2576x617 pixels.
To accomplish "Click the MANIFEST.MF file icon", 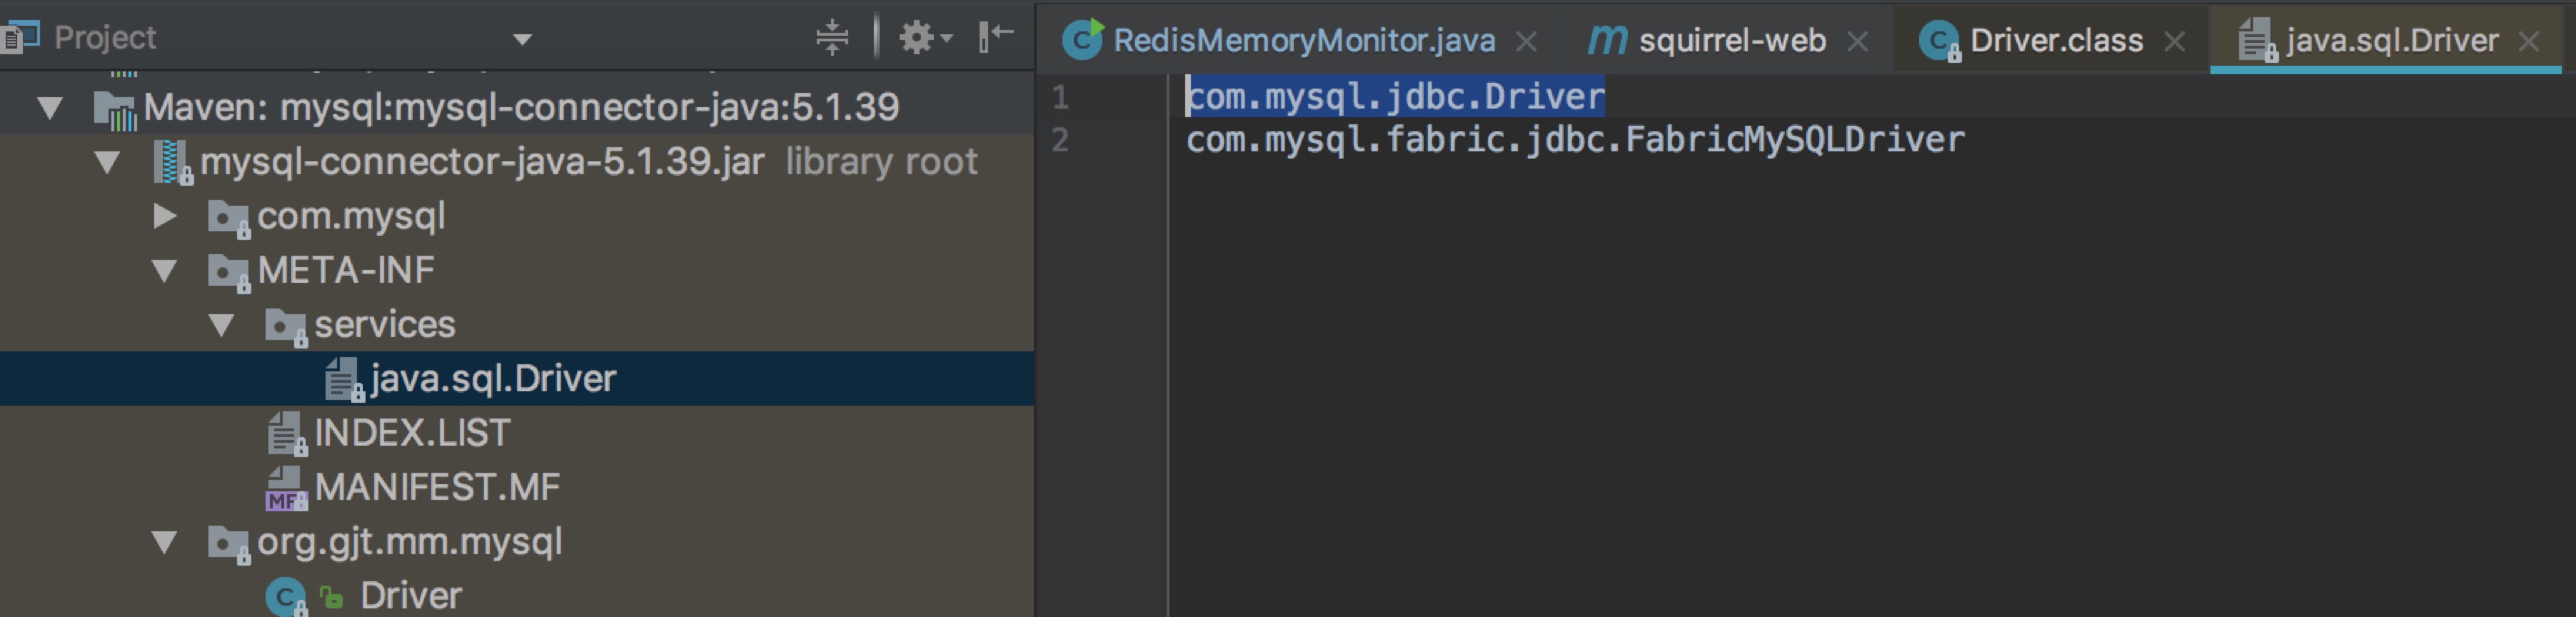I will coord(286,489).
